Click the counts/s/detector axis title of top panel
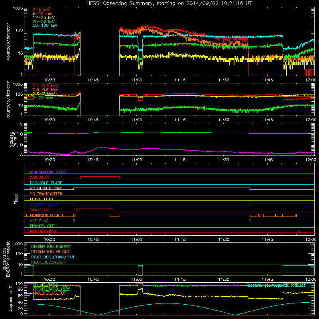 click(8, 41)
